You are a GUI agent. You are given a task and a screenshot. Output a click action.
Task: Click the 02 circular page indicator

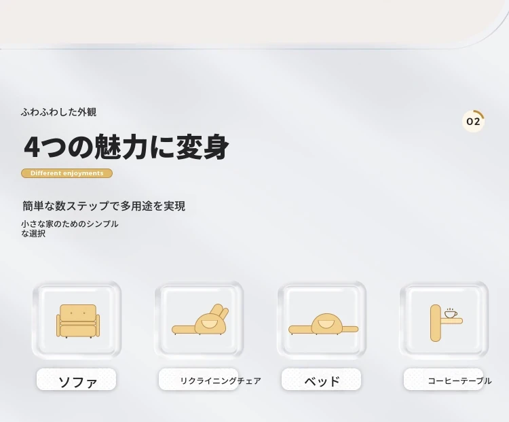[x=473, y=122]
